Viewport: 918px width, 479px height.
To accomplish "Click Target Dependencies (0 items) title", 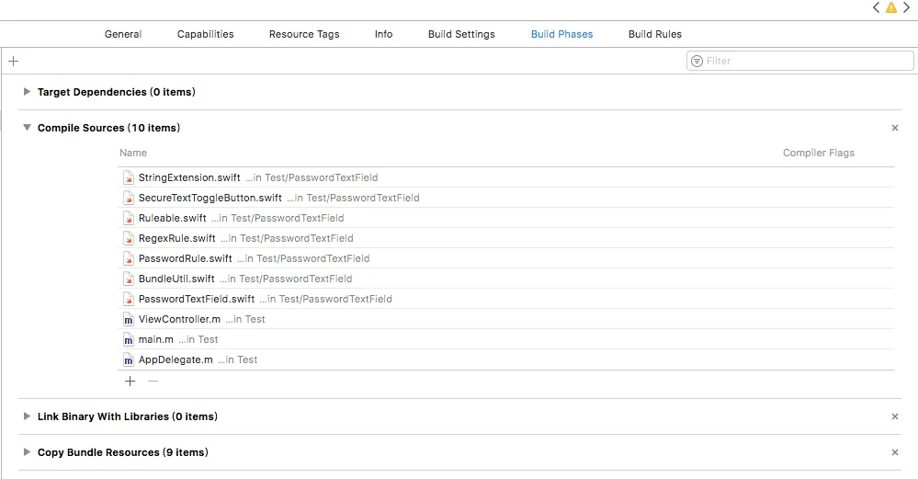I will tap(117, 92).
